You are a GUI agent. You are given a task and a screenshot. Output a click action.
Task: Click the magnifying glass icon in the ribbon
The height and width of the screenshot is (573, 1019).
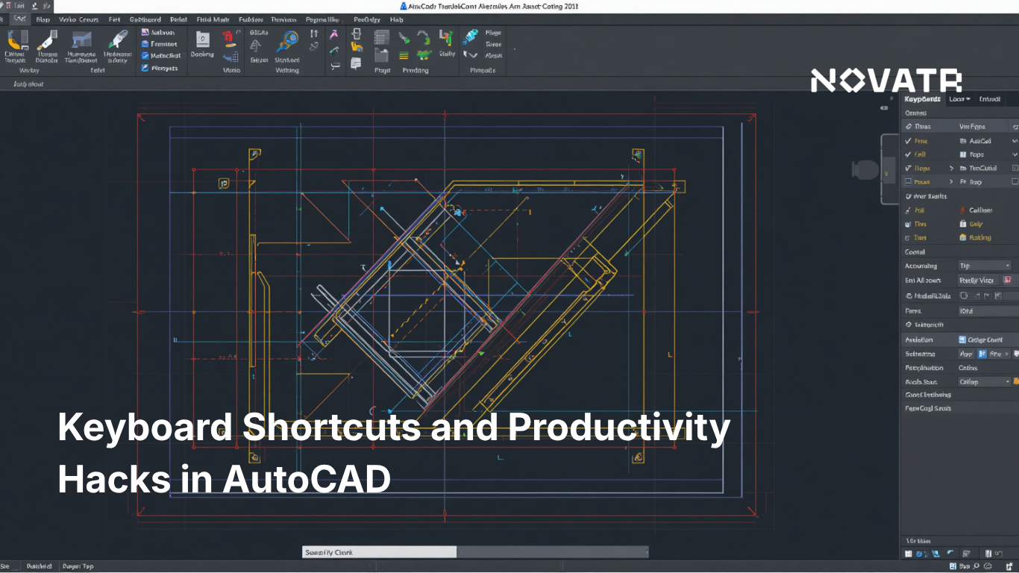click(x=286, y=40)
